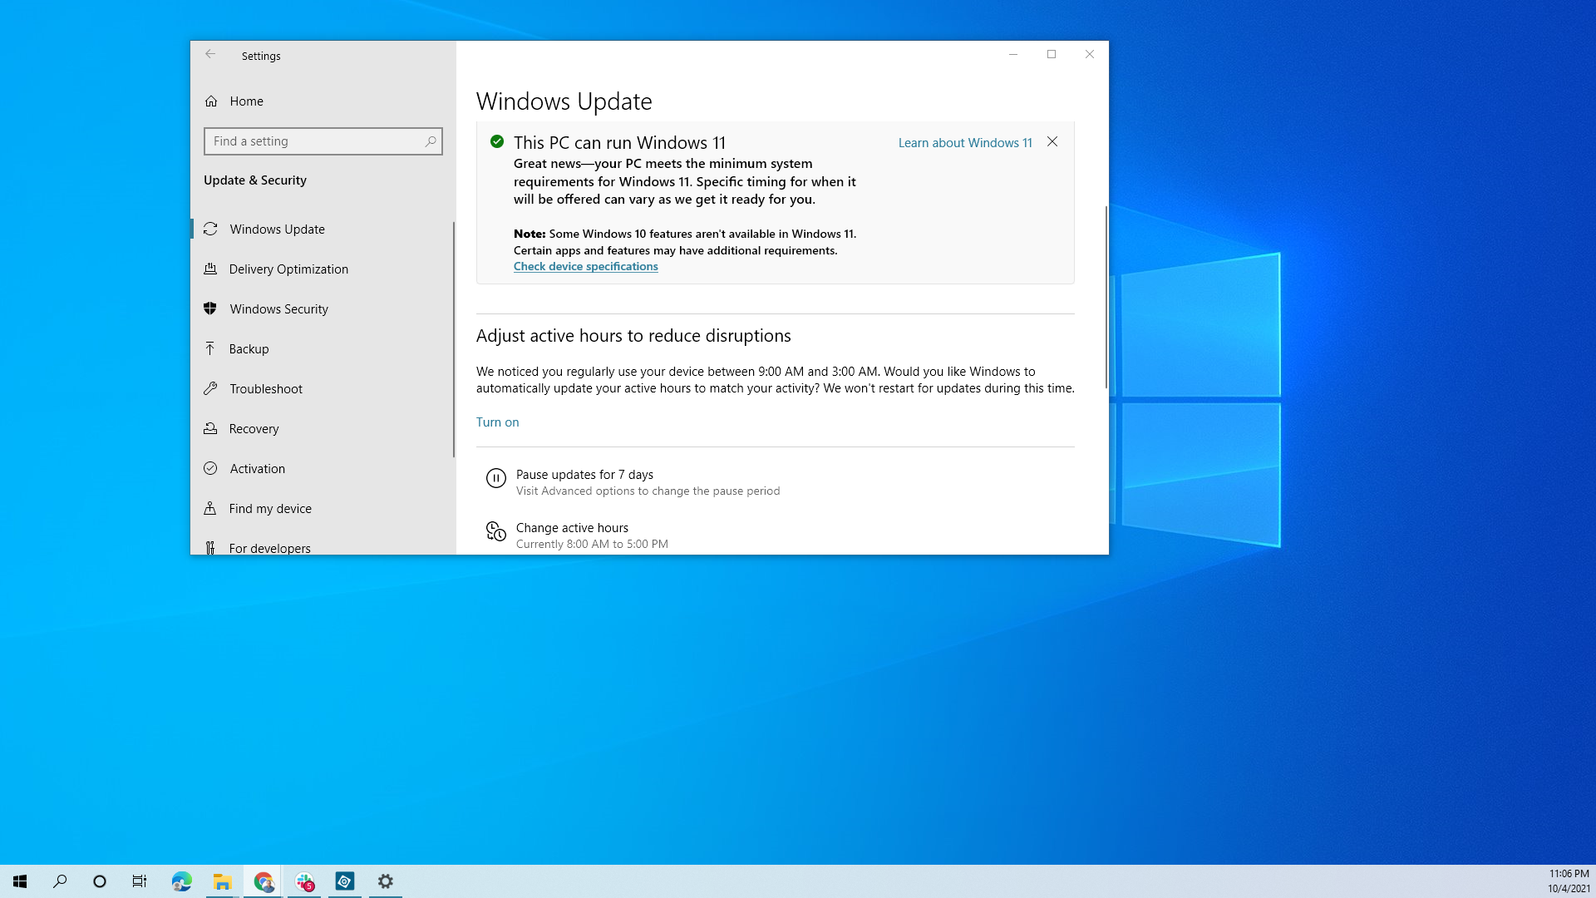This screenshot has width=1596, height=898.
Task: Click the Settings gear icon in the taskbar
Action: [x=386, y=881]
